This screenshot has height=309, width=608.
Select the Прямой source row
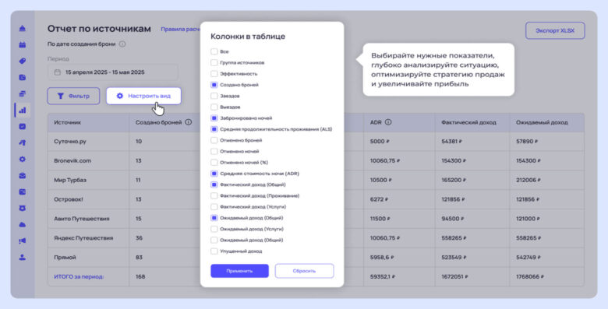tap(65, 258)
